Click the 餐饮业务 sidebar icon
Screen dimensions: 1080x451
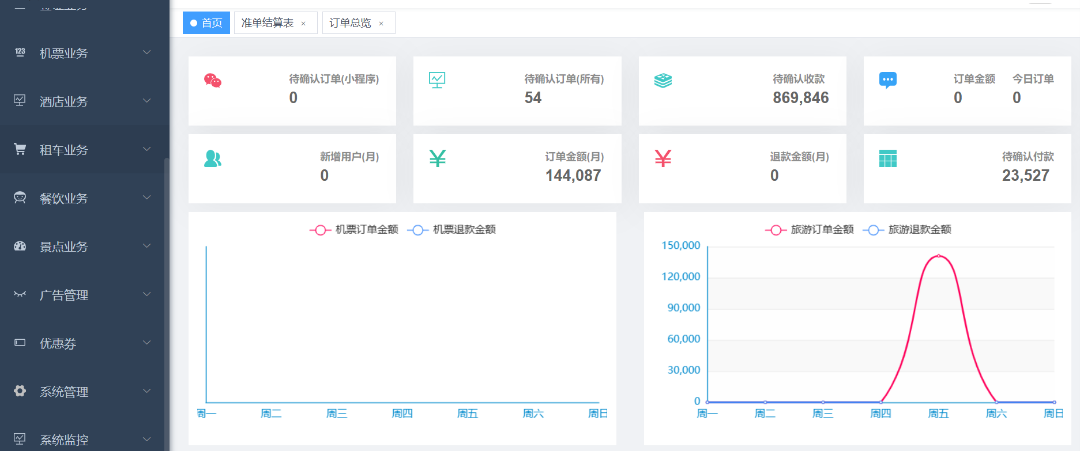pyautogui.click(x=20, y=197)
